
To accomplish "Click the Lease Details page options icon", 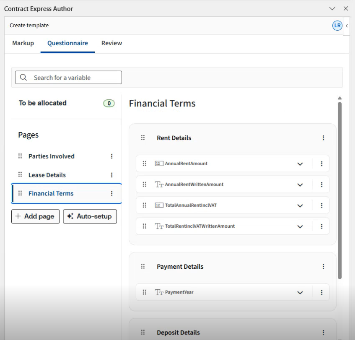I will pyautogui.click(x=111, y=175).
